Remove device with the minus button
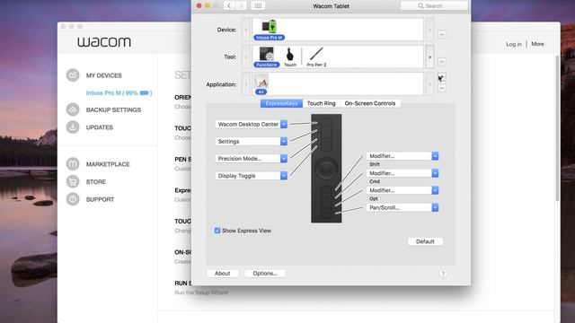Screen dimensions: 575x323 click(x=441, y=34)
